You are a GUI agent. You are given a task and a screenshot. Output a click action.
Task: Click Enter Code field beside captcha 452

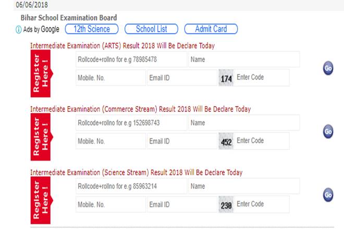tap(261, 141)
